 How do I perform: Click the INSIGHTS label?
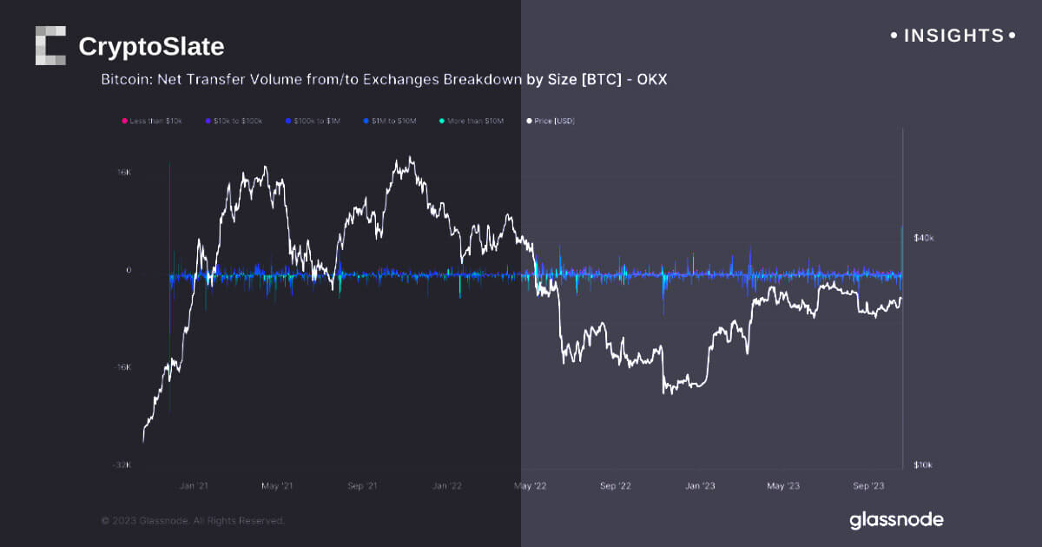[x=953, y=36]
